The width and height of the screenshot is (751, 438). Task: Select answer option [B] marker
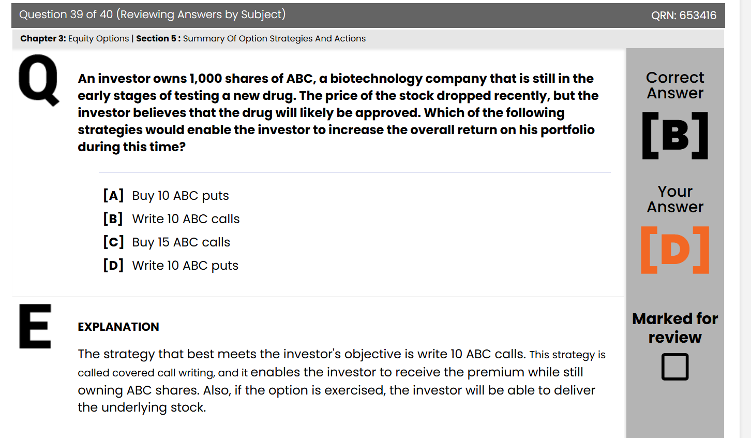point(113,218)
